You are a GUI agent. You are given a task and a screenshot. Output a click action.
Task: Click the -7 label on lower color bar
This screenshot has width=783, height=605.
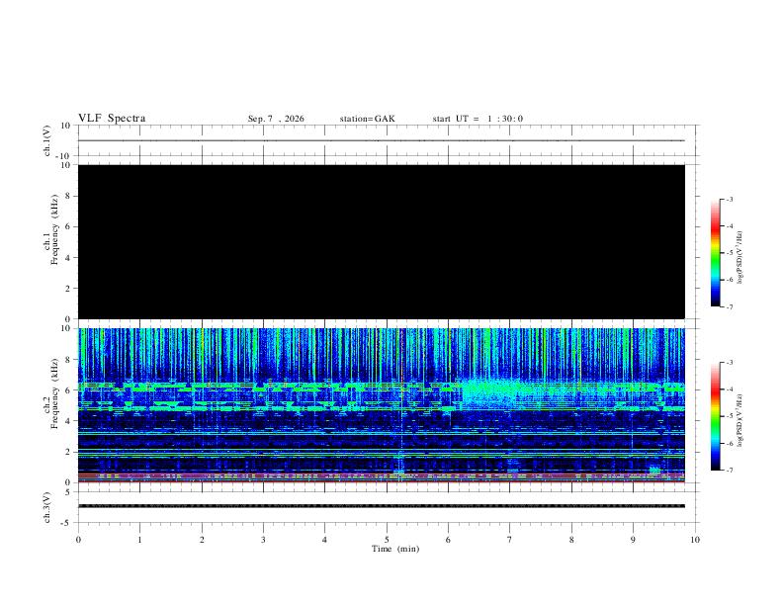(x=729, y=470)
